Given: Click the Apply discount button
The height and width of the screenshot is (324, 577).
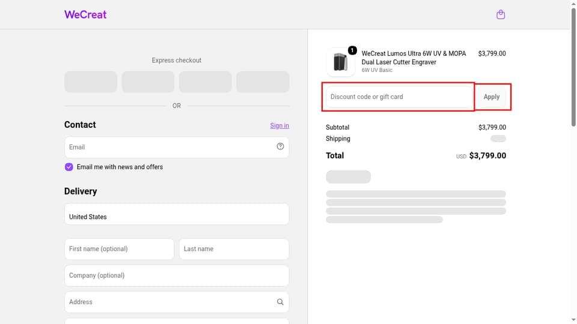Looking at the screenshot, I should (x=492, y=97).
